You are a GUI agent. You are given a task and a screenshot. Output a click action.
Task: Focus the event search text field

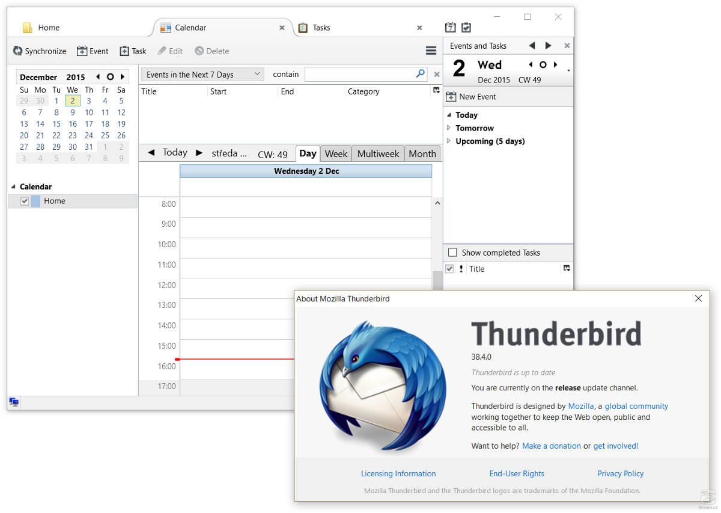[360, 74]
